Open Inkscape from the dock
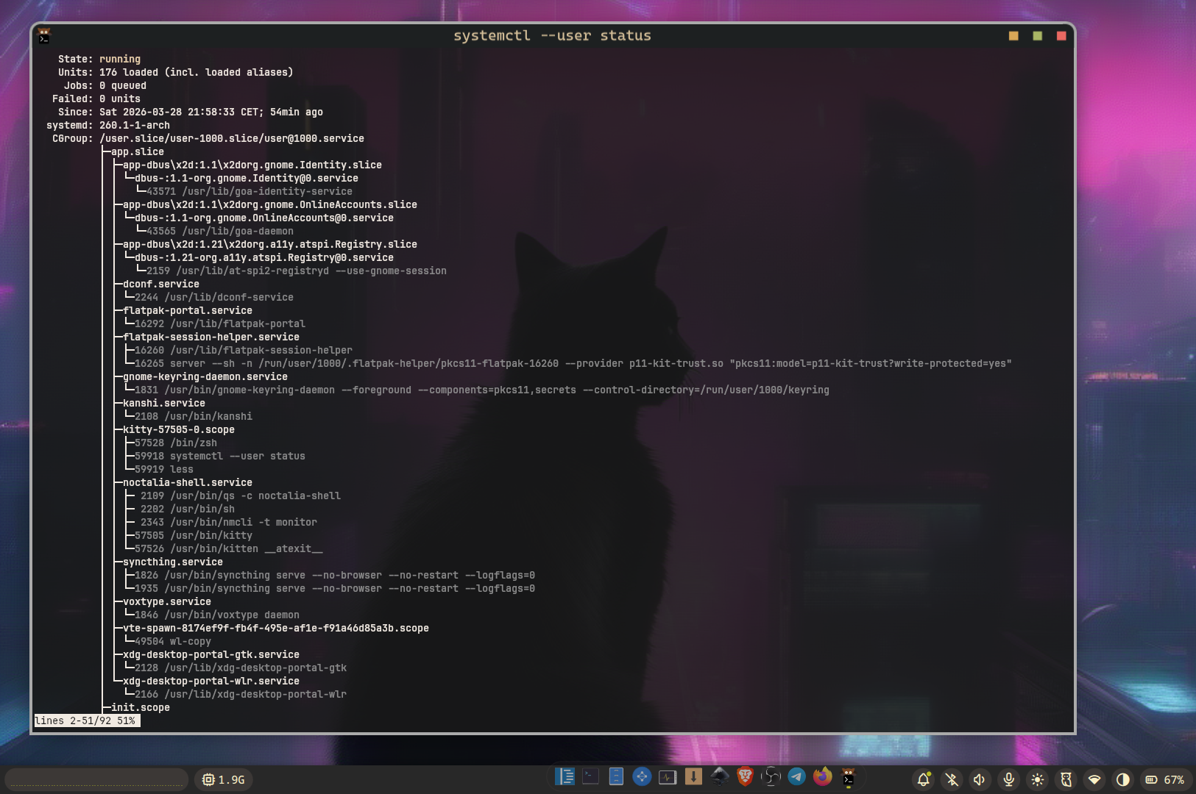Image resolution: width=1196 pixels, height=794 pixels. coord(719,777)
